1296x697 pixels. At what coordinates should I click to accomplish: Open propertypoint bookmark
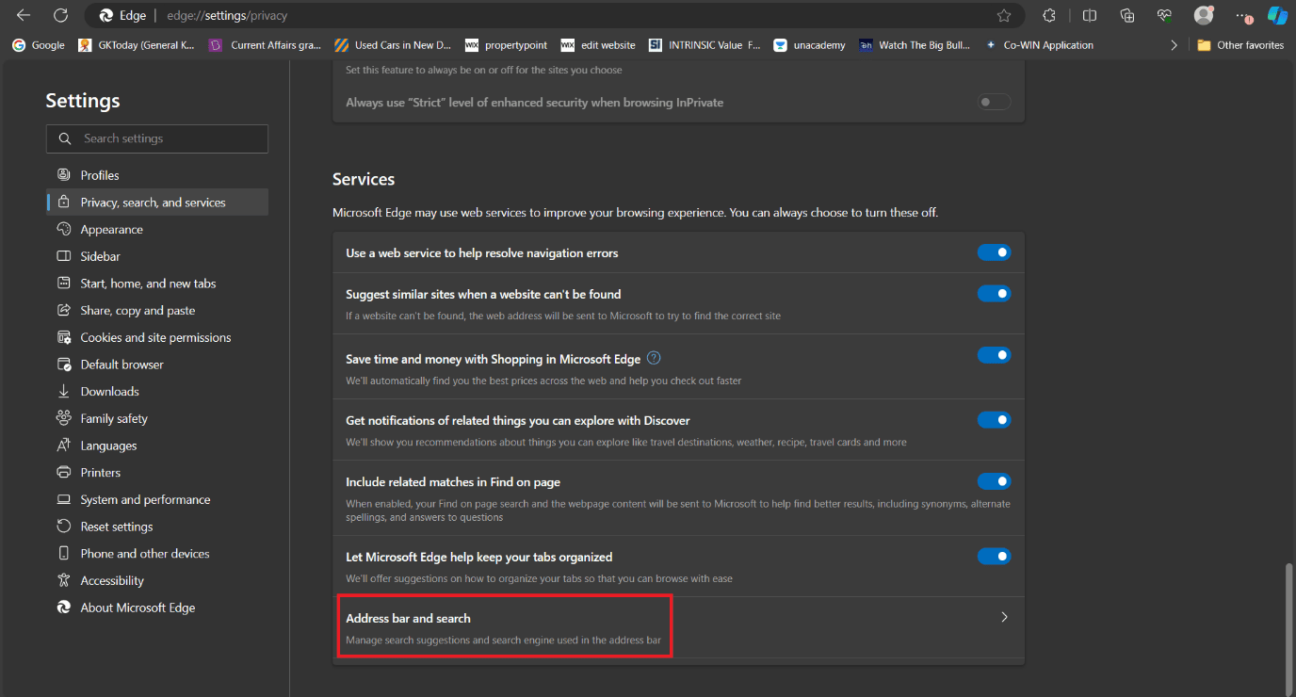click(507, 44)
